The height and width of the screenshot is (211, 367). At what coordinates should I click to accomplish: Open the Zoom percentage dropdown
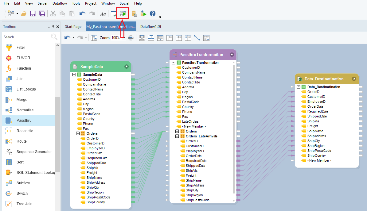coord(124,38)
